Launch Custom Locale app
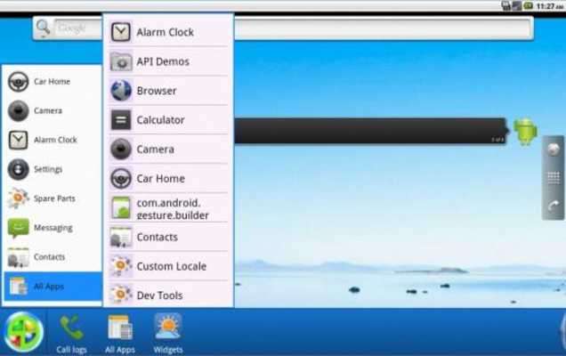This screenshot has height=356, width=566. 168,266
